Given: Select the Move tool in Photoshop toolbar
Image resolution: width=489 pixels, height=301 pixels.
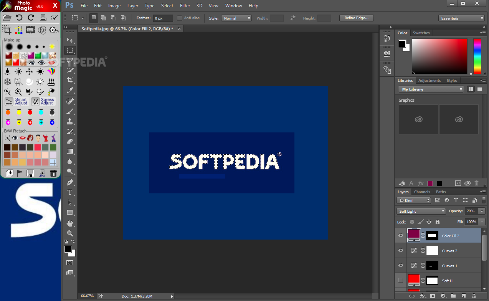Looking at the screenshot, I should pyautogui.click(x=70, y=40).
